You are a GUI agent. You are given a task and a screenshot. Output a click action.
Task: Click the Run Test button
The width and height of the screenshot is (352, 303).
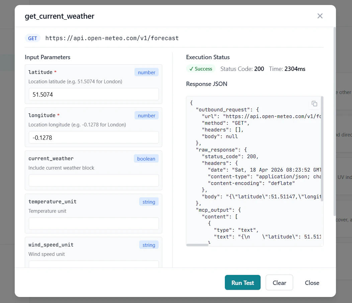coord(243,283)
